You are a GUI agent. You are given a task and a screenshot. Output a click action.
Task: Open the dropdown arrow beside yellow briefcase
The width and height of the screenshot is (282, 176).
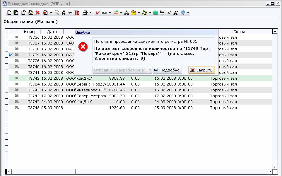[139, 13]
